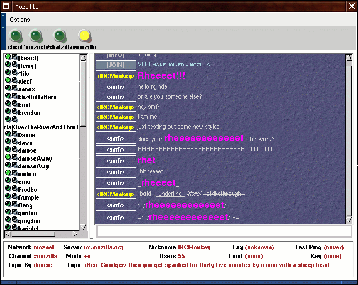The image size is (358, 285).
Task: Click user list horizontal scroll left arrow
Action: pos(8,234)
